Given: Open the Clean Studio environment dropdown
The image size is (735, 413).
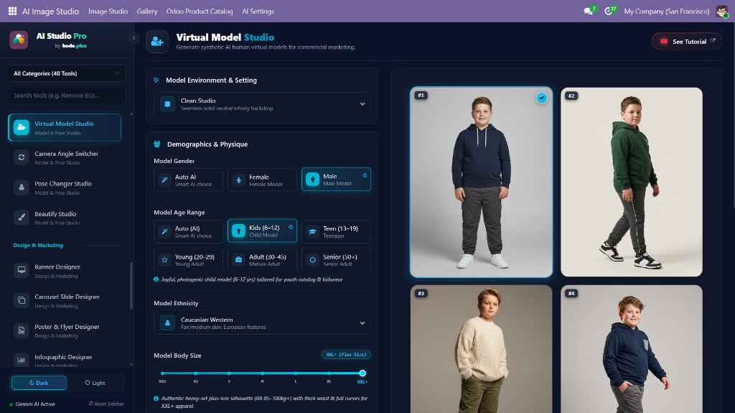Looking at the screenshot, I should (x=262, y=104).
